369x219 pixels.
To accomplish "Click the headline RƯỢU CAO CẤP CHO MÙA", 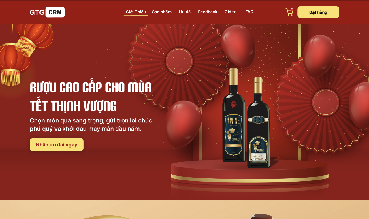I will click(x=91, y=88).
